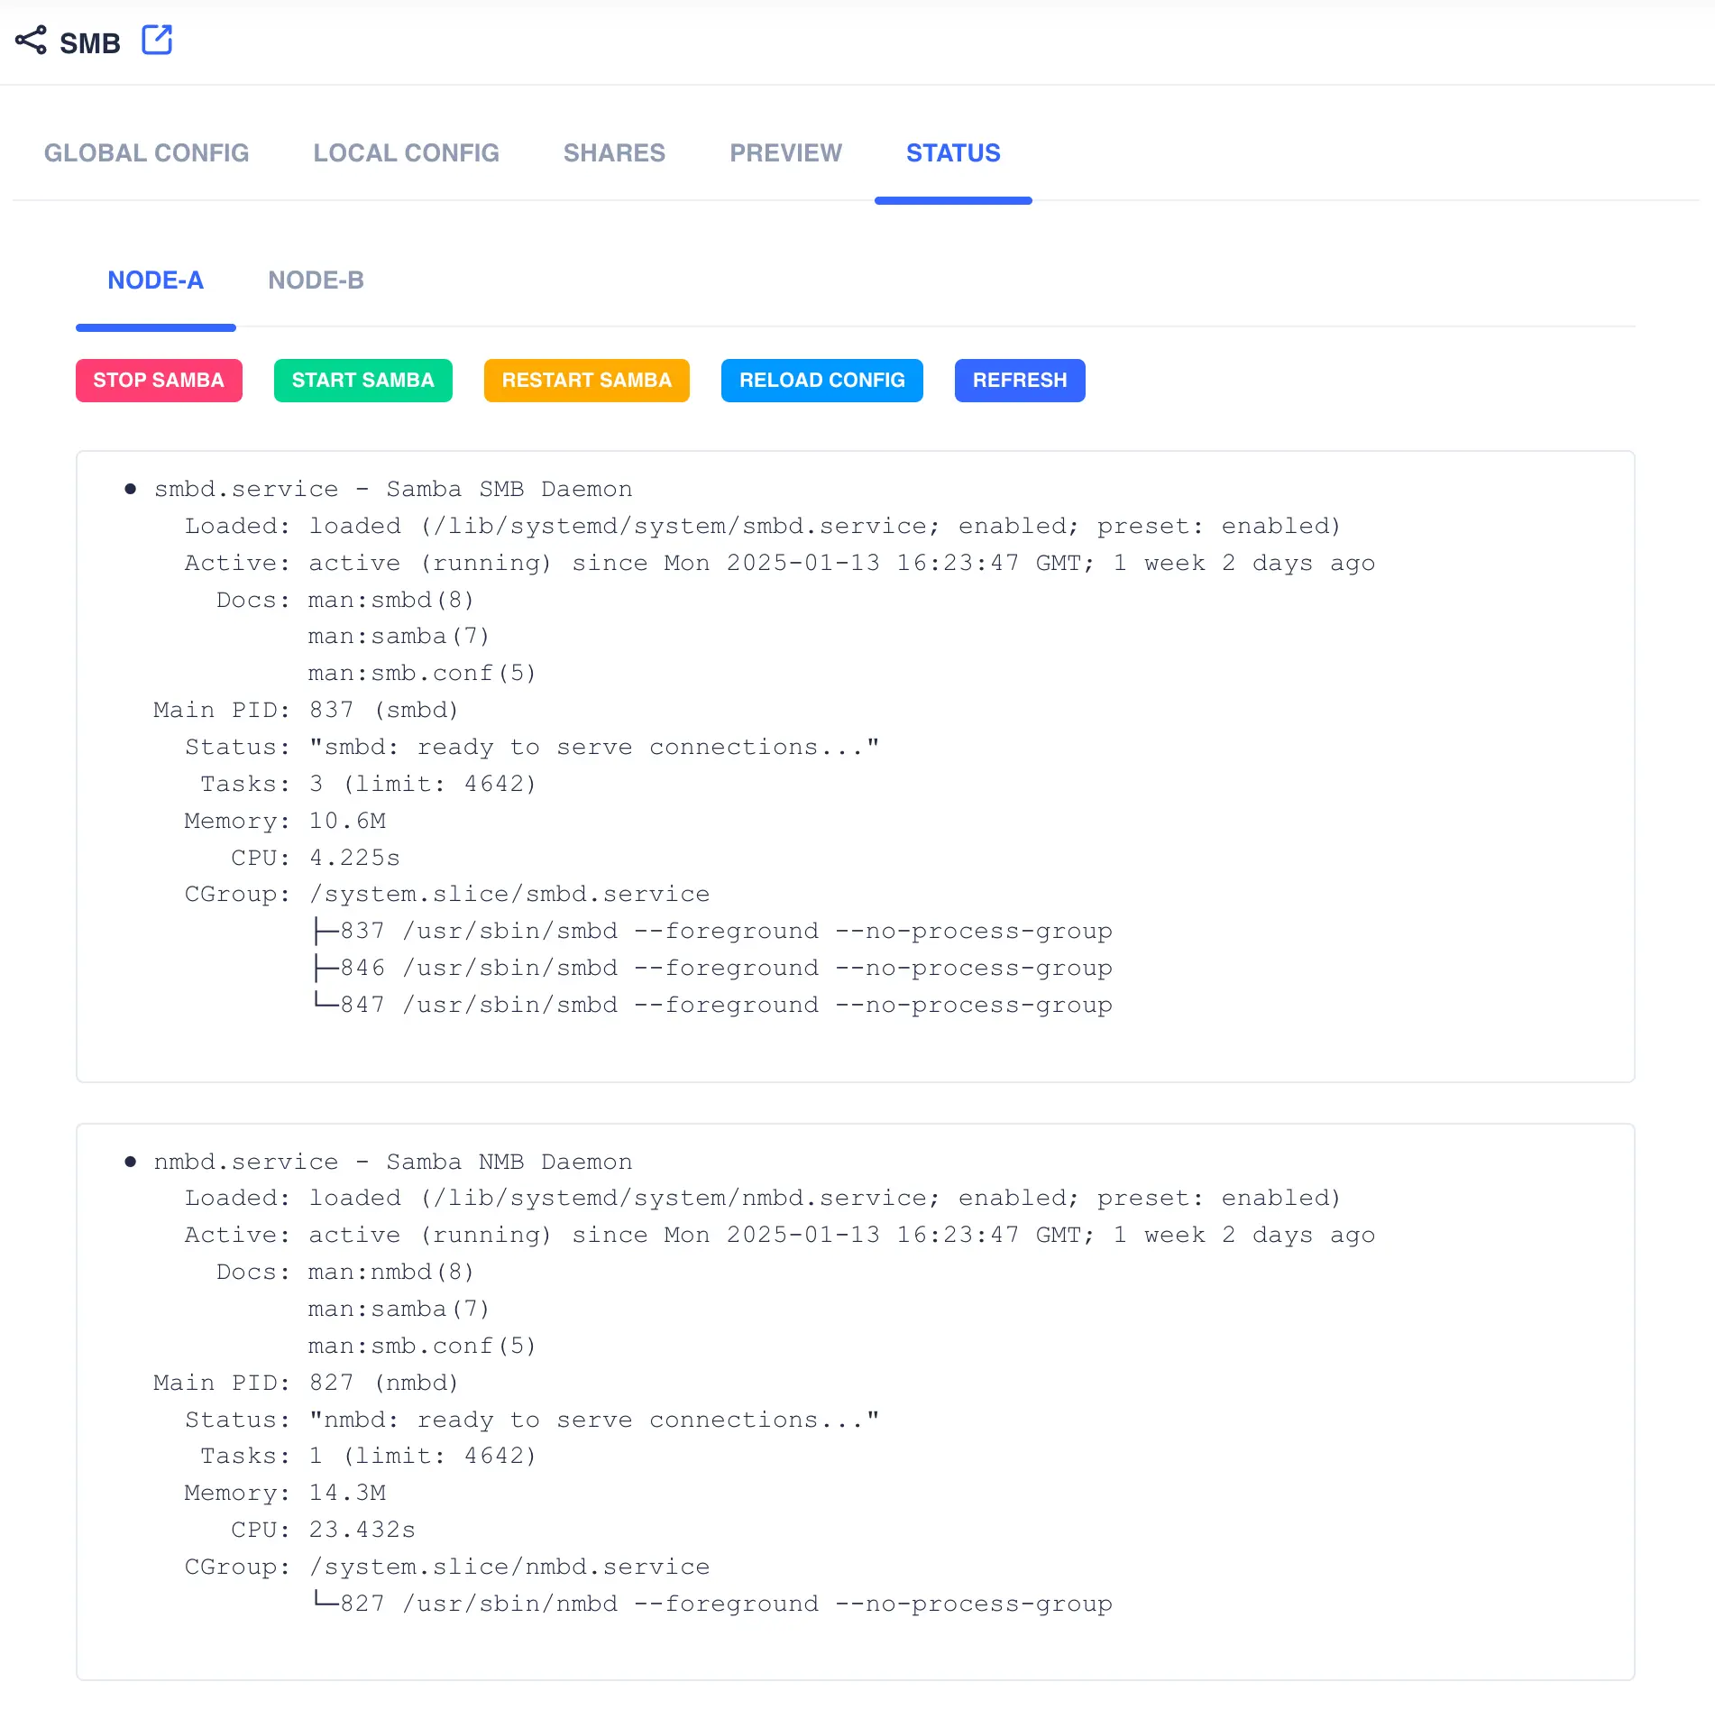
Task: Click the smbd.service bullet status indicator
Action: pos(131,489)
